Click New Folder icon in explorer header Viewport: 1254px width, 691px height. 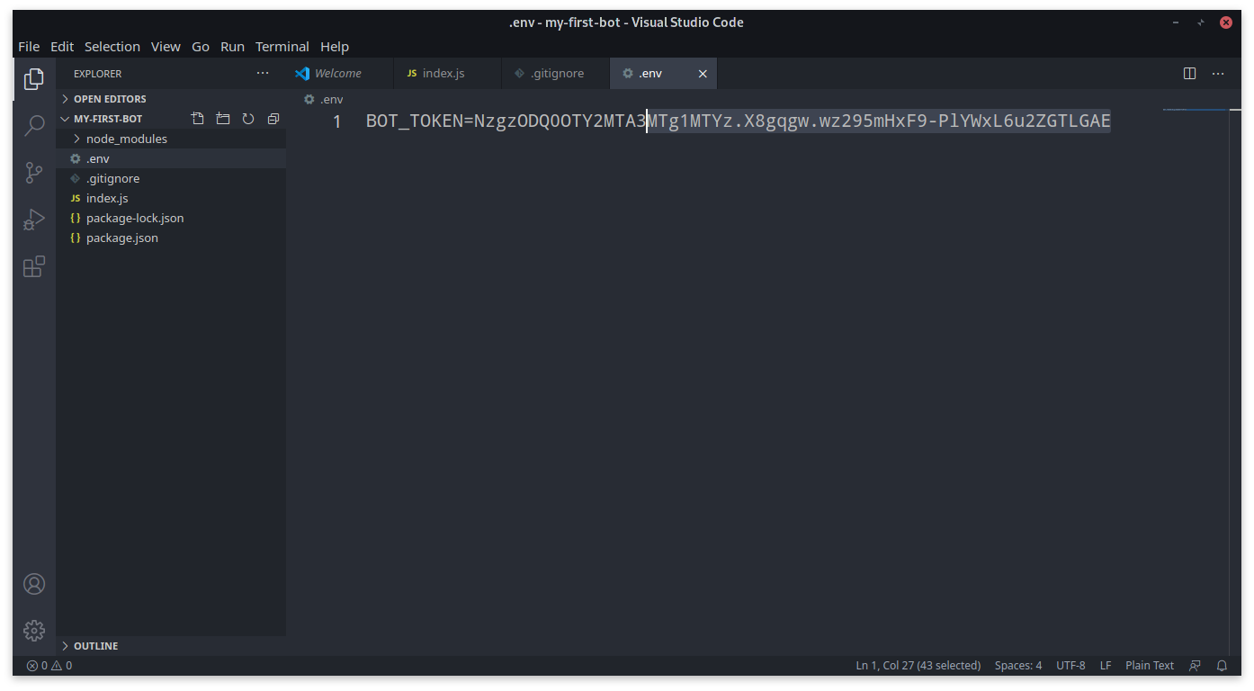pyautogui.click(x=223, y=119)
